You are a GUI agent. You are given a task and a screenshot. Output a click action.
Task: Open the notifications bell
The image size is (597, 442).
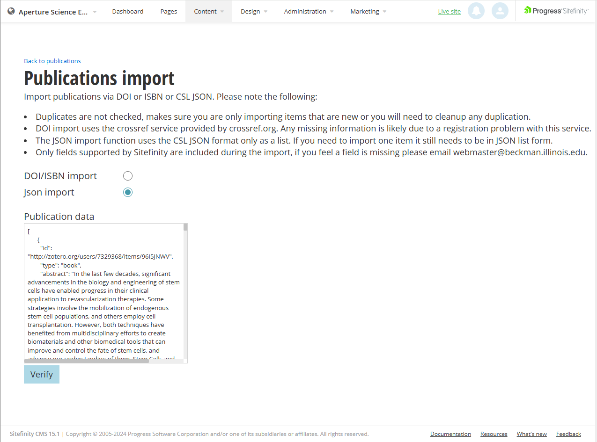point(476,11)
